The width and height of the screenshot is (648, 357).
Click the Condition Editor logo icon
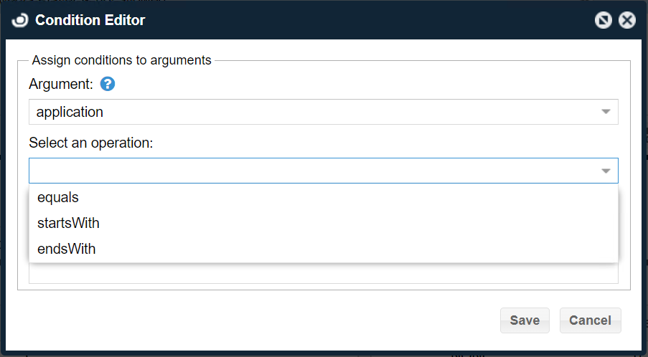tap(20, 20)
